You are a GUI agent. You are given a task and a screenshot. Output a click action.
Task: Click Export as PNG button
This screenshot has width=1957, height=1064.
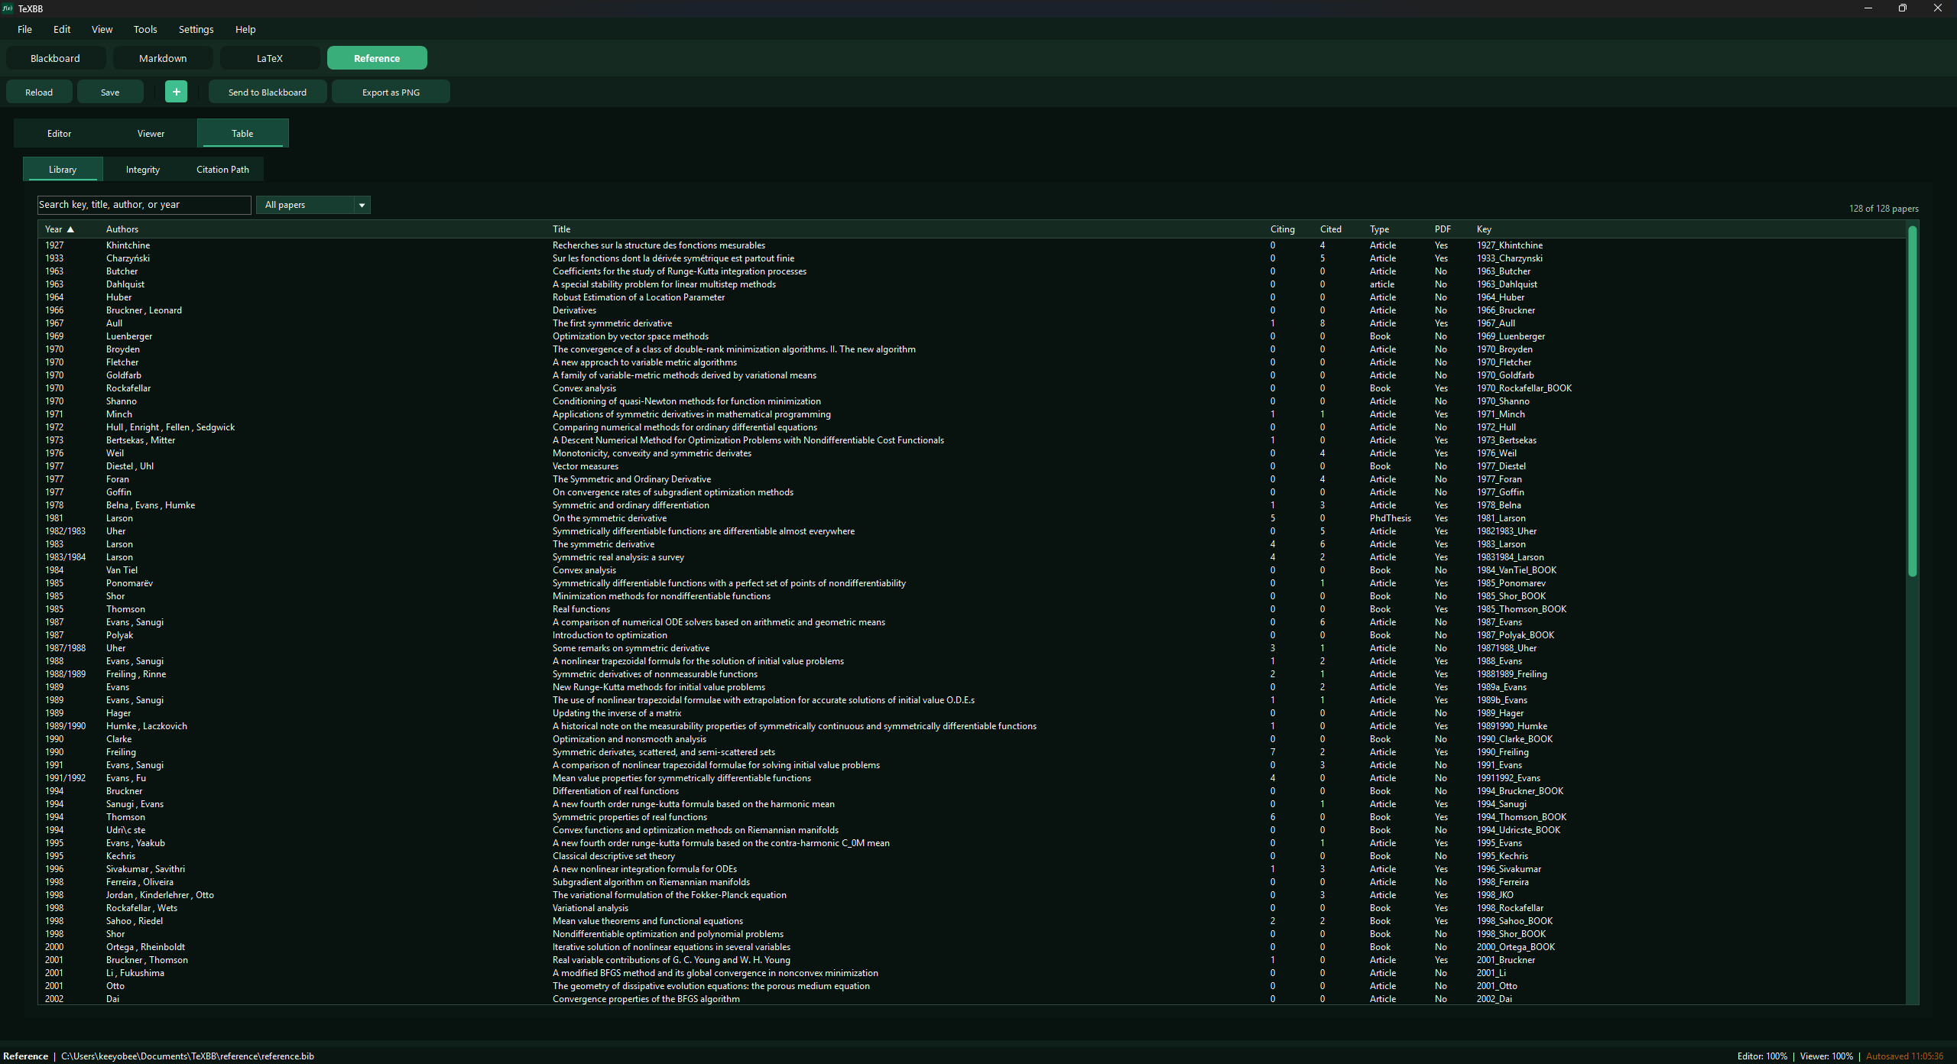click(391, 92)
